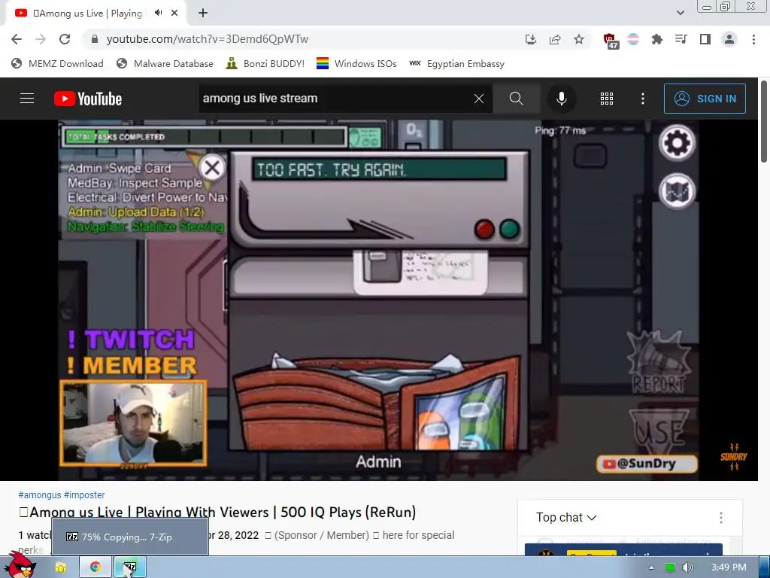Click the video title text

tap(217, 512)
